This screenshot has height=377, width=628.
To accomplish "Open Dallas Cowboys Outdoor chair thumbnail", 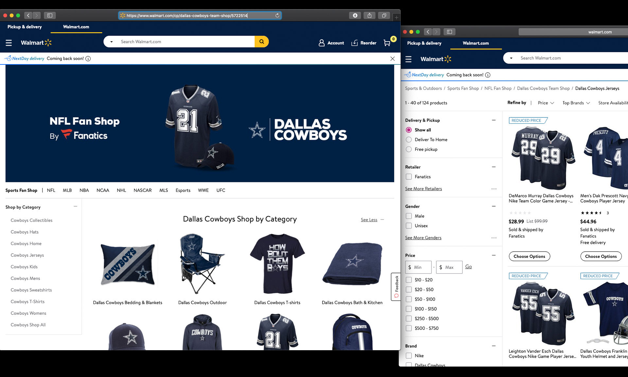I will coord(202,263).
